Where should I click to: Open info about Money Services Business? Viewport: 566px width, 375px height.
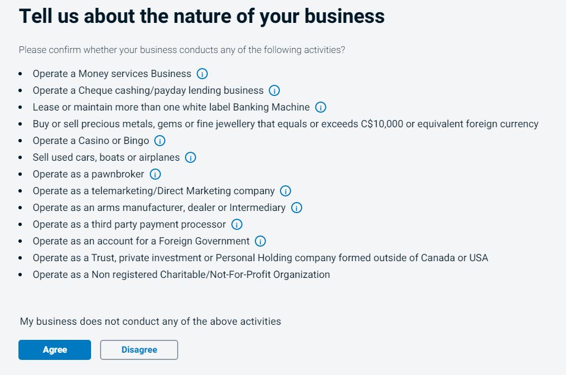pos(202,74)
